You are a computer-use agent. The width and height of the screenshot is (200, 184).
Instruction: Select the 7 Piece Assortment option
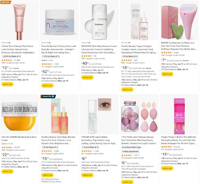pyautogui.click(x=130, y=152)
